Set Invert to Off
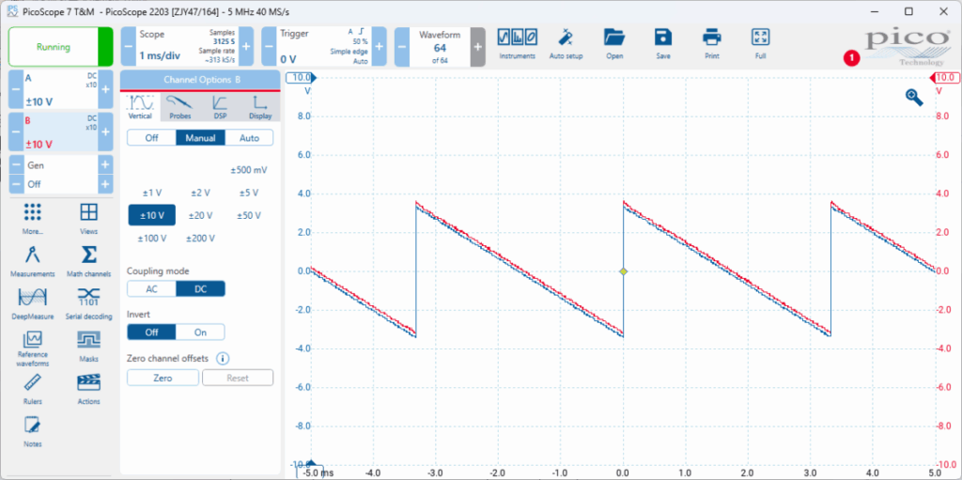This screenshot has width=962, height=480. coord(151,333)
